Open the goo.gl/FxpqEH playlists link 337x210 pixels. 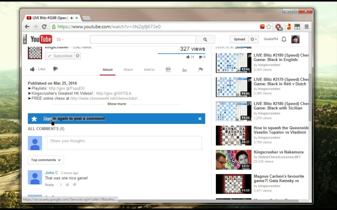click(67, 88)
